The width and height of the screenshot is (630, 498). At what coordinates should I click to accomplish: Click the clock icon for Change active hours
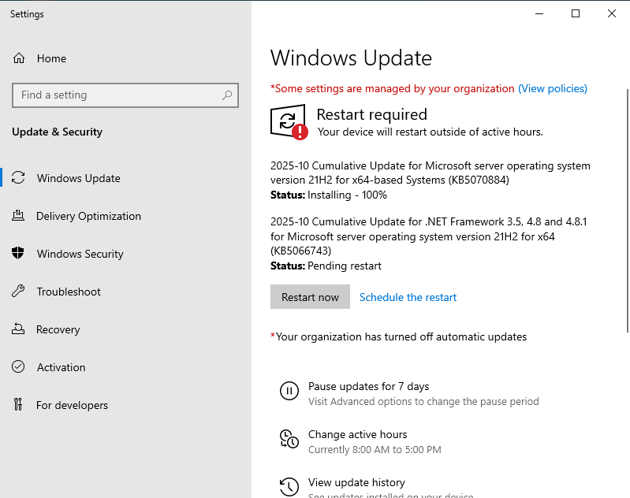tap(289, 439)
